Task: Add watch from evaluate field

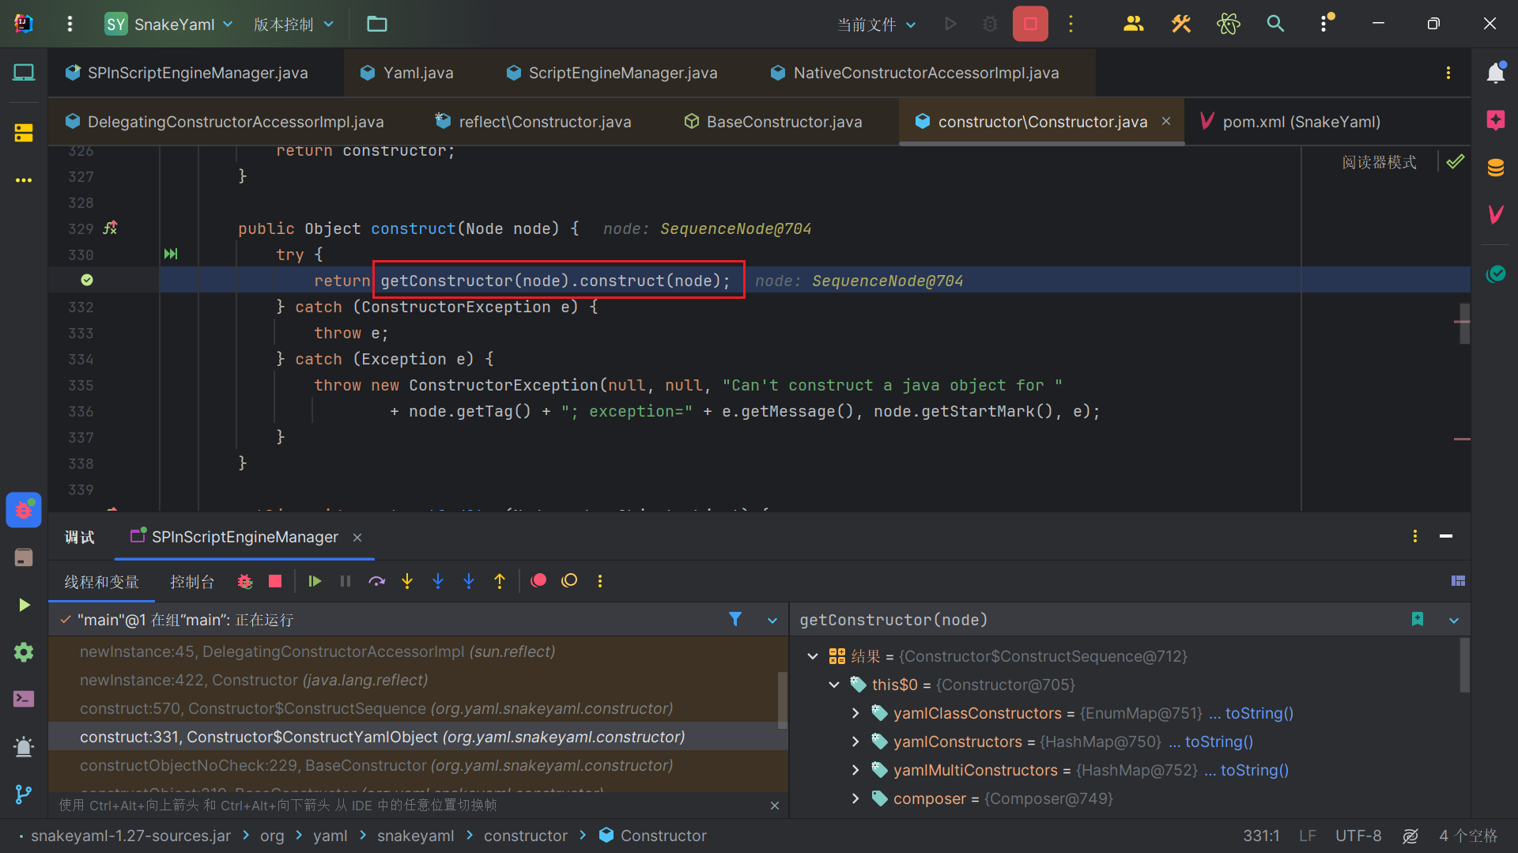Action: point(1418,619)
